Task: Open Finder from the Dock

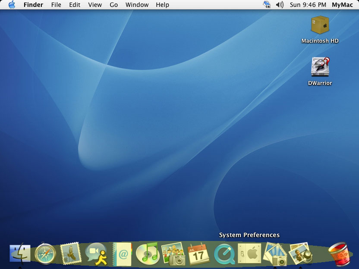Action: coord(20,253)
